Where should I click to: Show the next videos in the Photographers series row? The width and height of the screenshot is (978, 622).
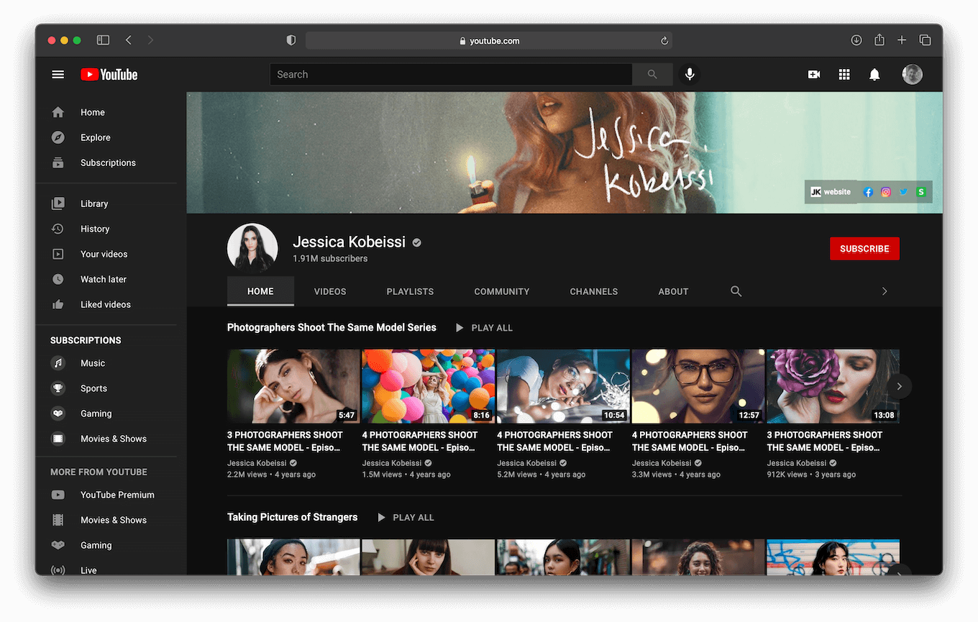(x=899, y=386)
